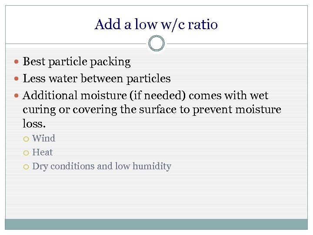Click the slide title "Add a low w/c ratio"
The width and height of the screenshot is (313, 235).
(156, 24)
